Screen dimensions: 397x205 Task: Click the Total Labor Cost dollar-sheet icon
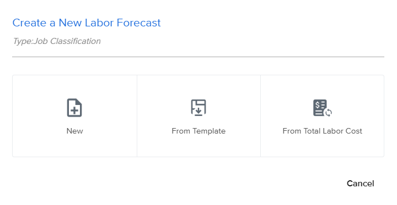[323, 108]
